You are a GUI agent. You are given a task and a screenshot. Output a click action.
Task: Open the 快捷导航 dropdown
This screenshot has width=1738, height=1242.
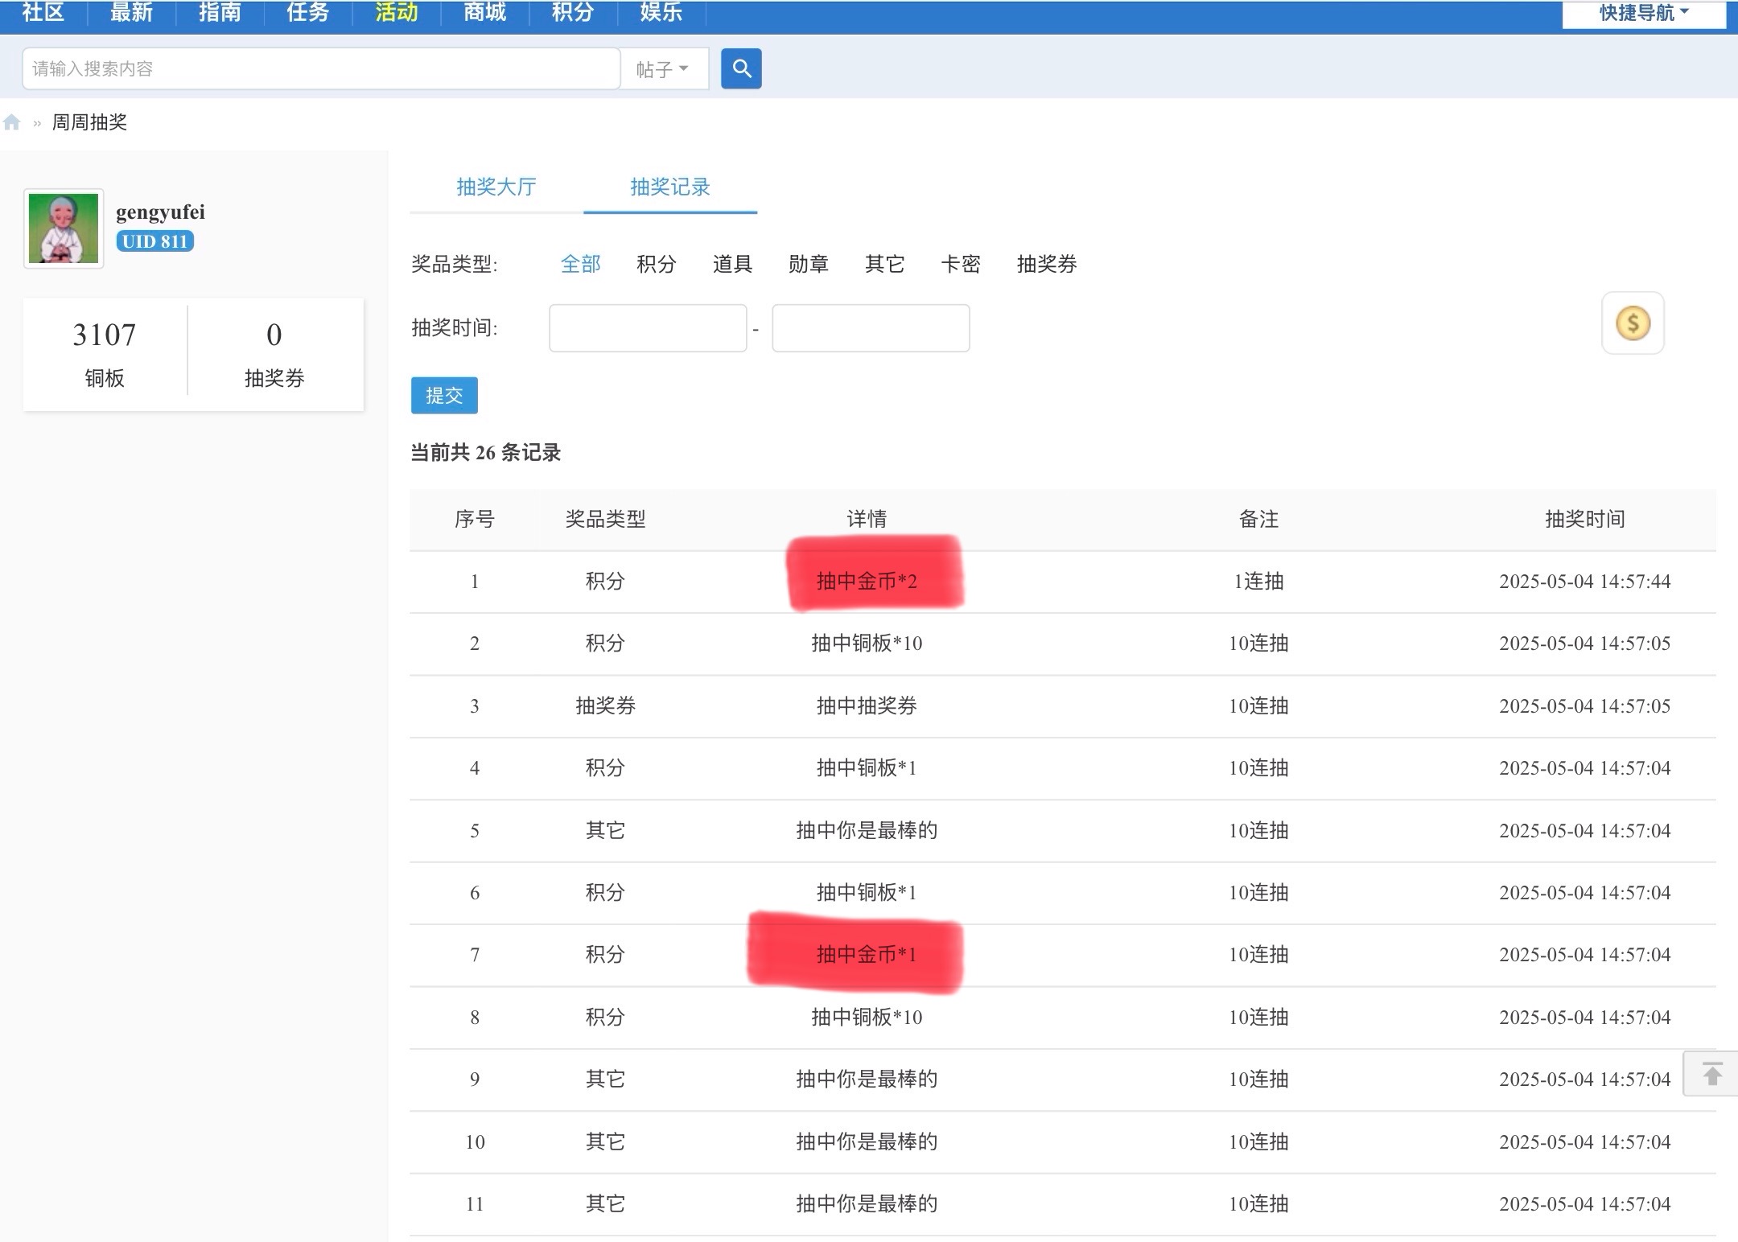pyautogui.click(x=1643, y=13)
